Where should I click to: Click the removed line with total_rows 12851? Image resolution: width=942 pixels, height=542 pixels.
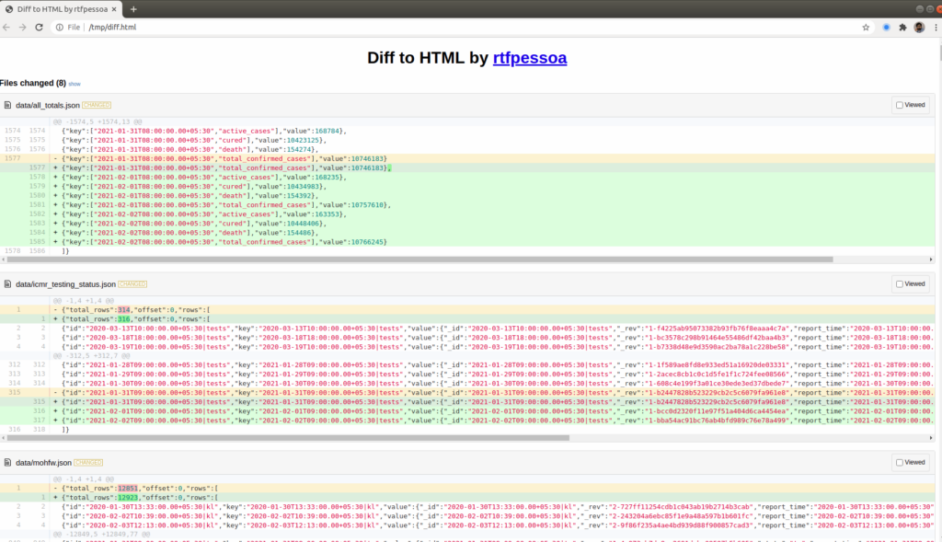pyautogui.click(x=467, y=489)
